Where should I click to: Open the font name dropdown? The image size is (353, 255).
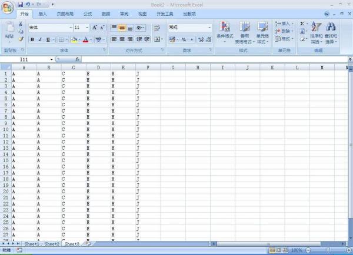click(71, 28)
